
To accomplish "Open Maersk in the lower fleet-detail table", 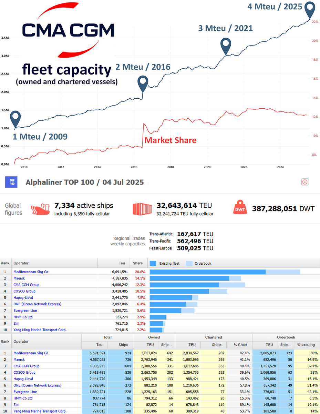I will point(19,359).
